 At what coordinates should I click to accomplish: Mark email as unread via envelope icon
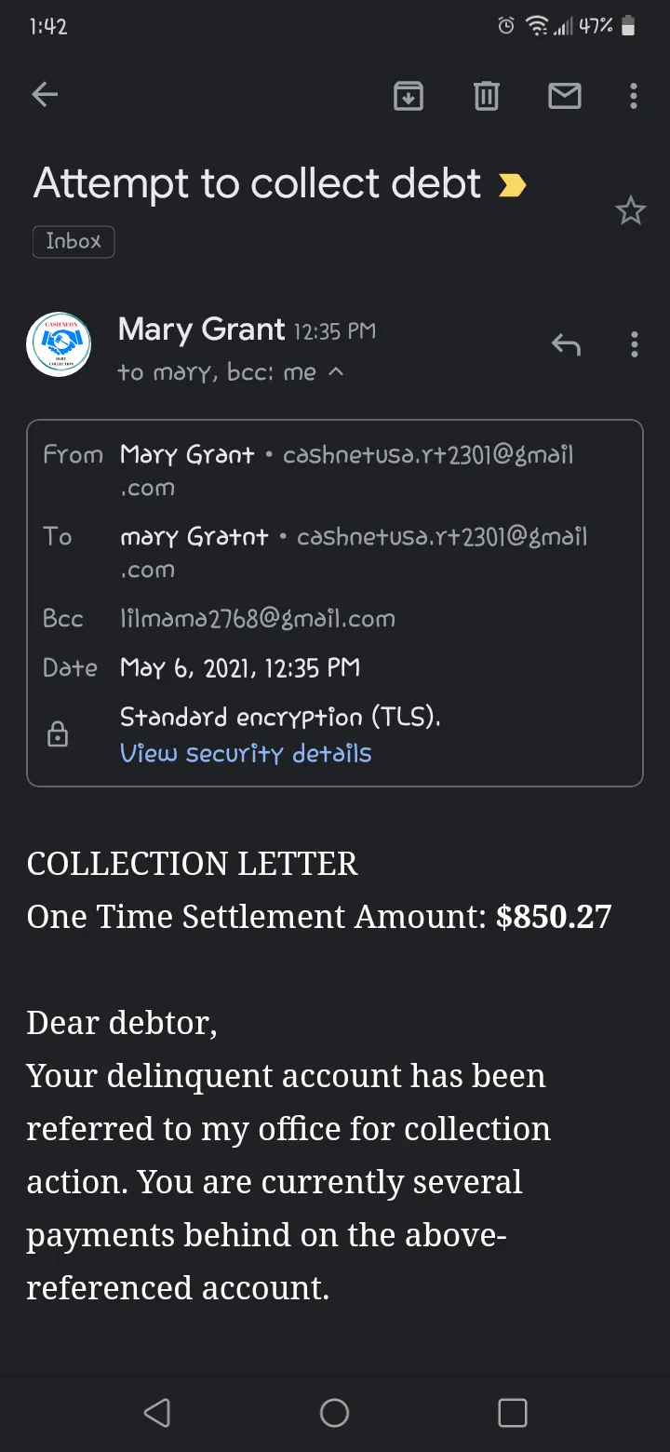tap(565, 95)
